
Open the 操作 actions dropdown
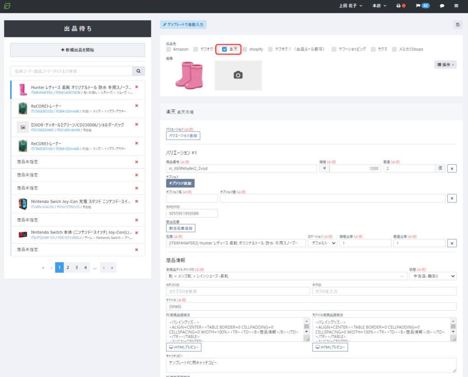pyautogui.click(x=445, y=65)
